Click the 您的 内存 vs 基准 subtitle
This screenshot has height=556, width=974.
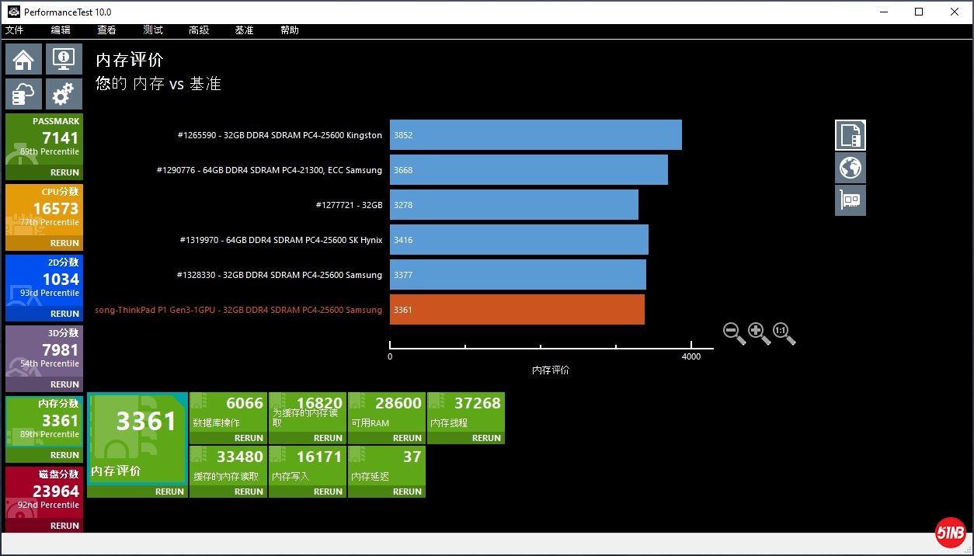(158, 84)
